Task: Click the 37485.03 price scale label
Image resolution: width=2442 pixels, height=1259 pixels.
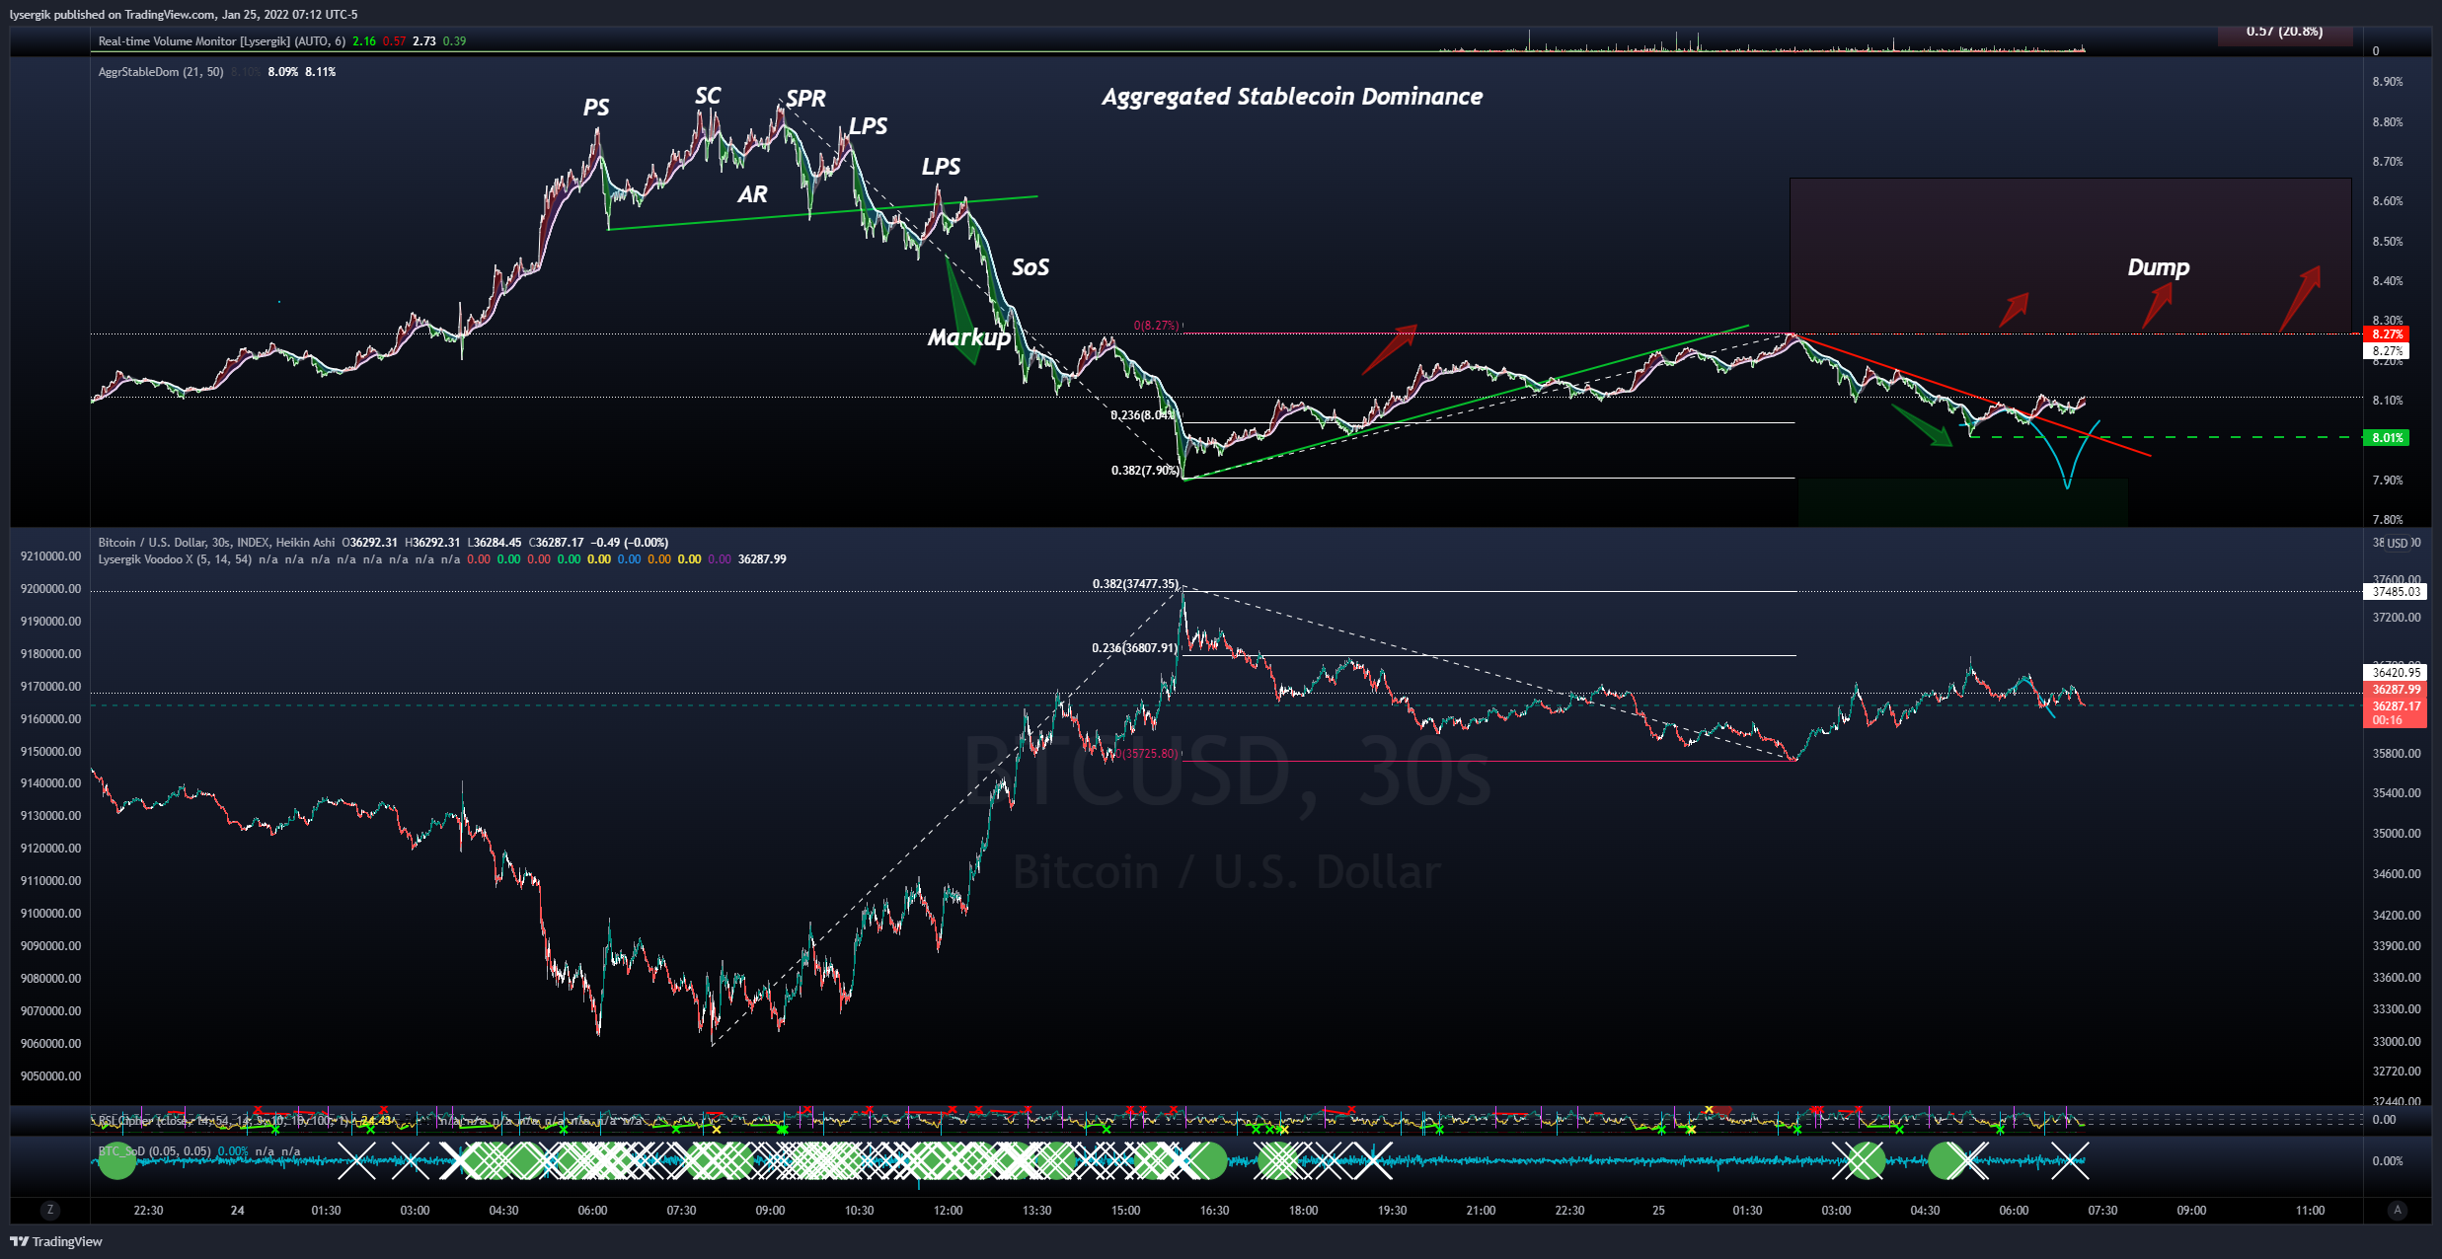Action: [2396, 592]
